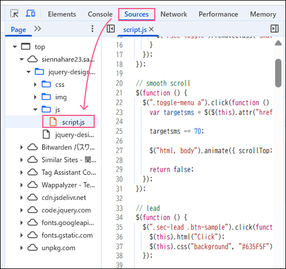This screenshot has width=286, height=269.
Task: Collapse the siennahare23 domain node
Action: point(22,59)
